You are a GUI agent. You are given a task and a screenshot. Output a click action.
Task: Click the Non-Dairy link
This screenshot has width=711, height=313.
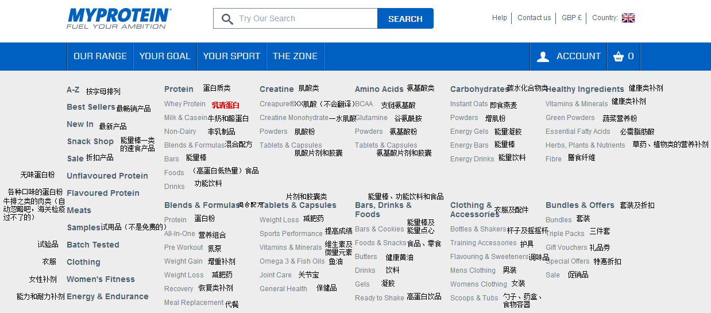coord(180,132)
